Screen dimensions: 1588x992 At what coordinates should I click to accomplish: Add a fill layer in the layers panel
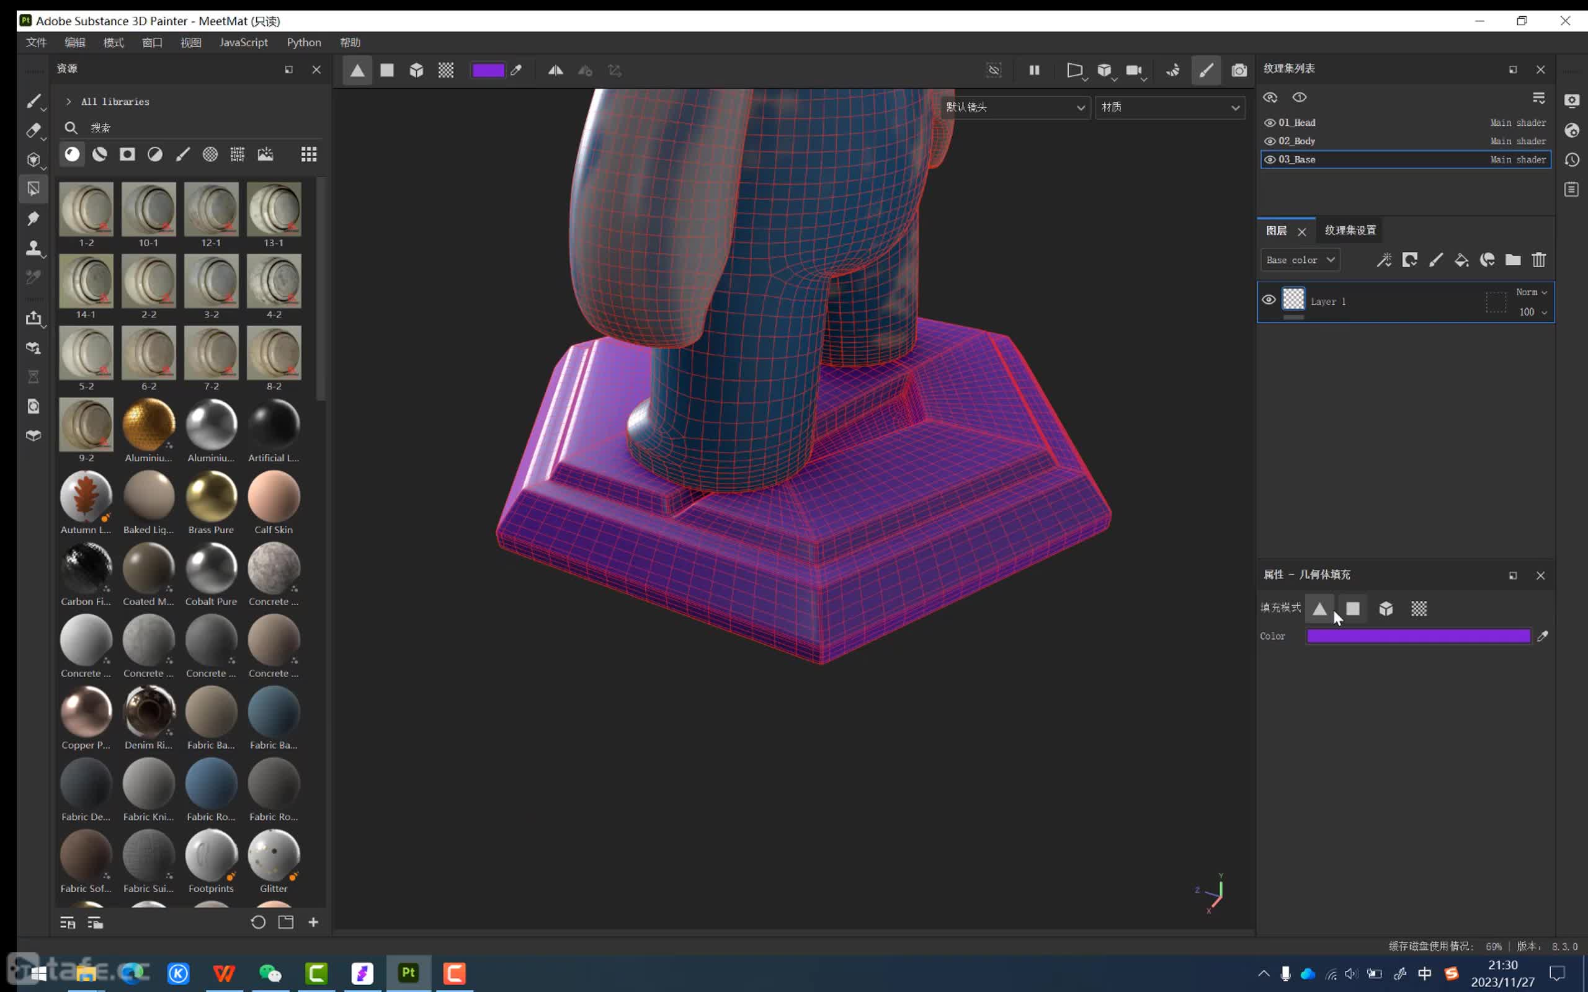pos(1461,260)
